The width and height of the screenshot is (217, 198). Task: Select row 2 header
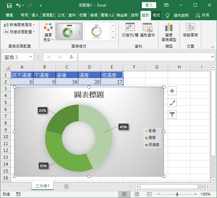click(x=6, y=82)
